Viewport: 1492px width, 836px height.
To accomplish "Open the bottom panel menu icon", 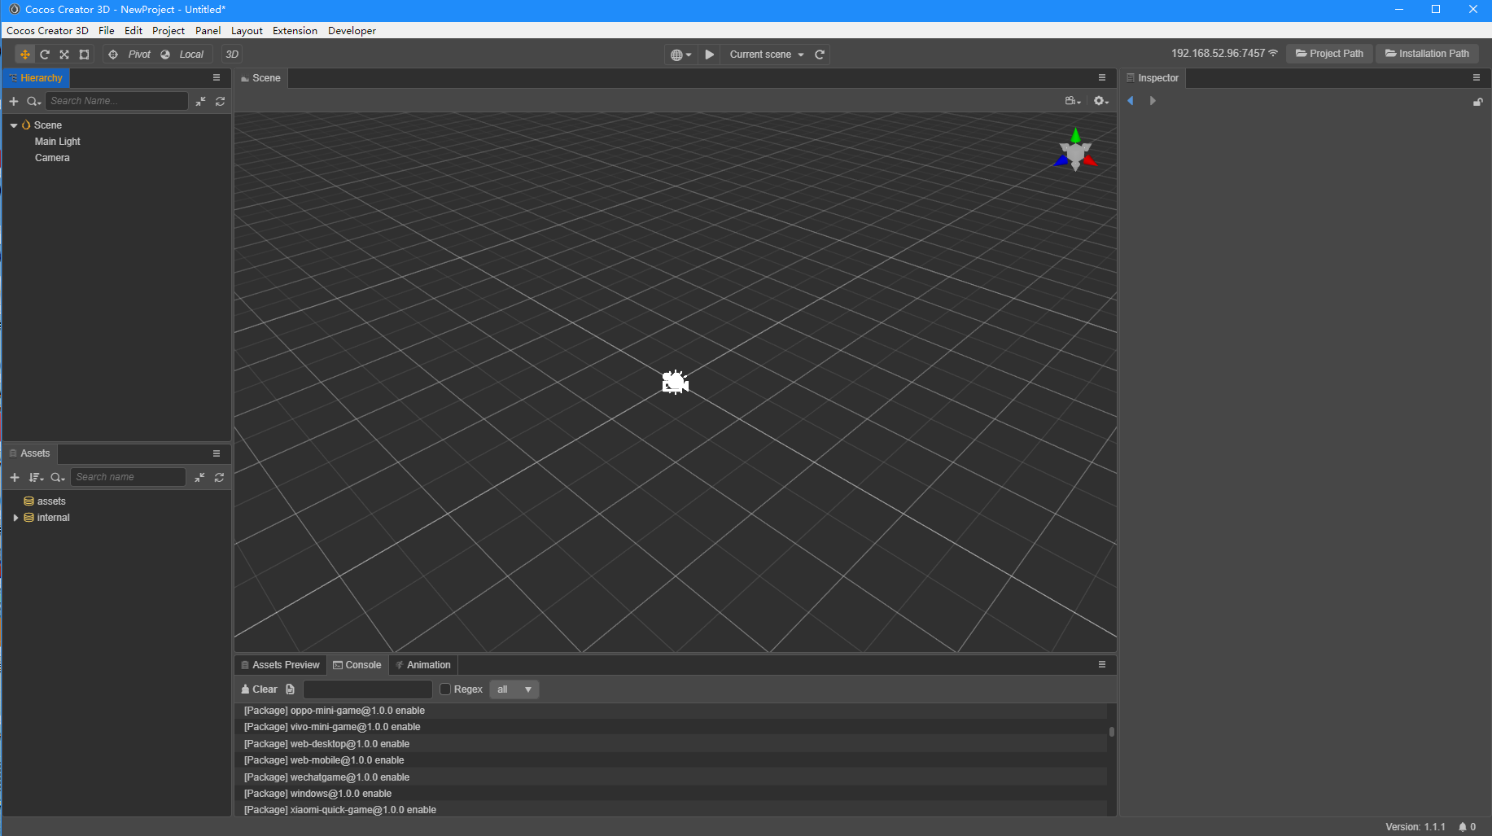I will coord(1102,665).
